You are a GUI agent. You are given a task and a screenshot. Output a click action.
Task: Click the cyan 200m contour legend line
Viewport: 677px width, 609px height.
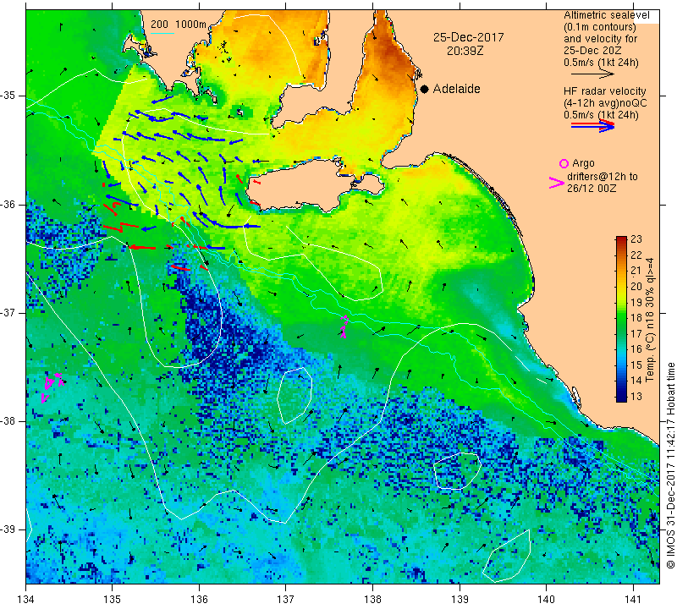click(x=162, y=33)
